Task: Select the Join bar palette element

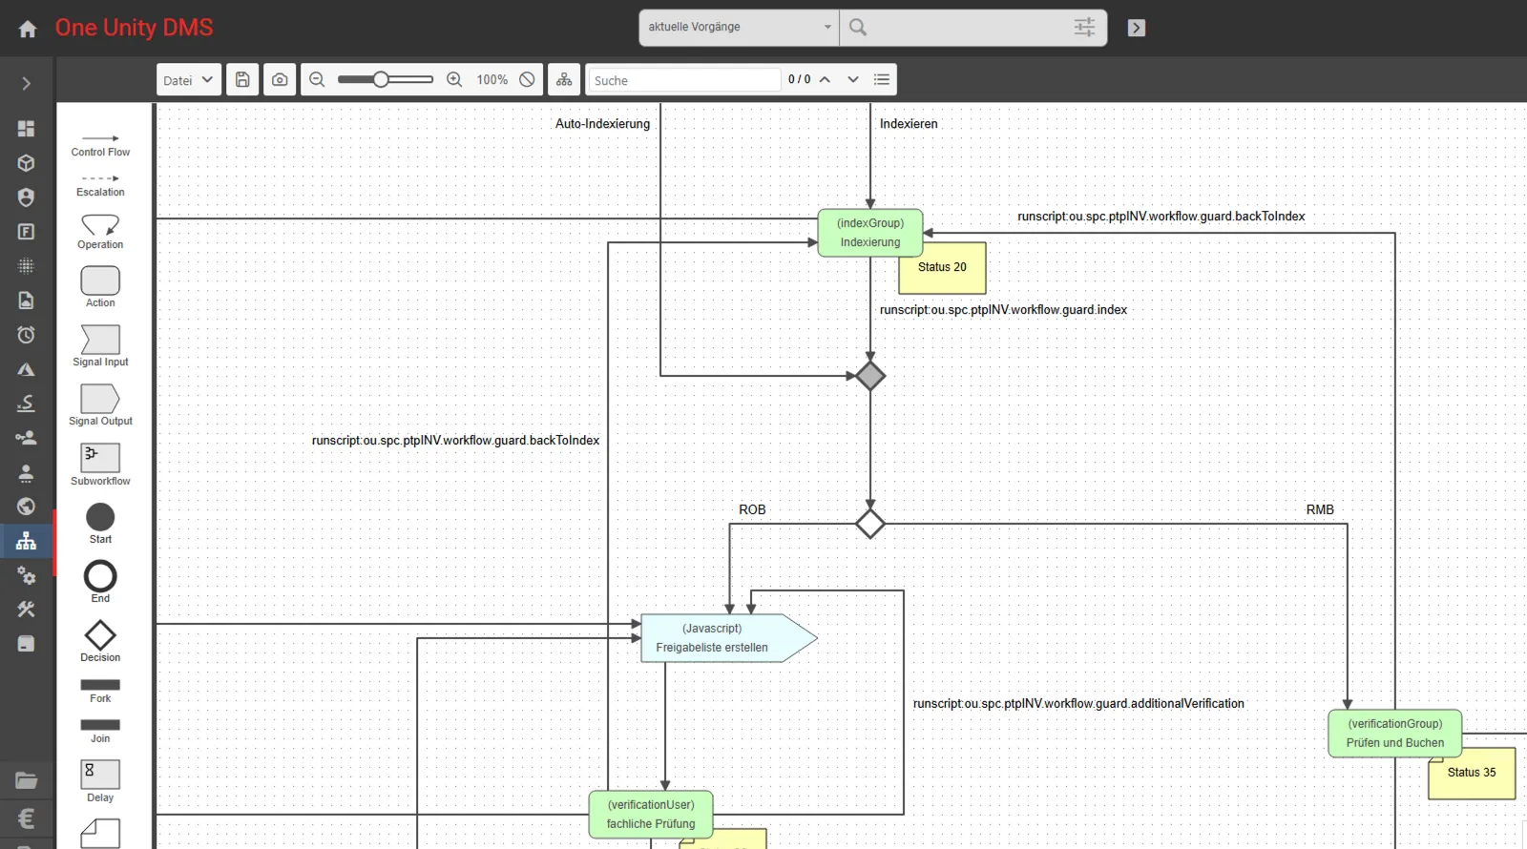Action: [100, 731]
